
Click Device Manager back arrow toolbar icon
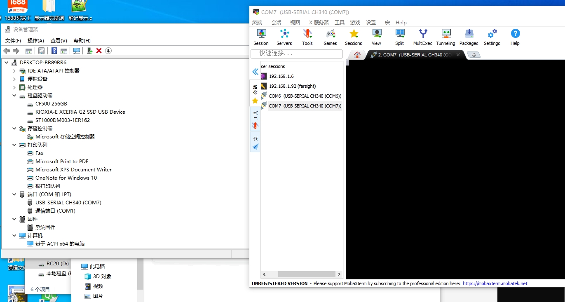click(x=7, y=51)
